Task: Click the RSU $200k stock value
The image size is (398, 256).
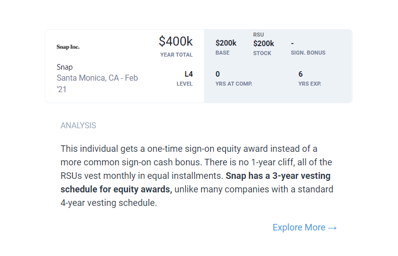Action: [x=263, y=44]
